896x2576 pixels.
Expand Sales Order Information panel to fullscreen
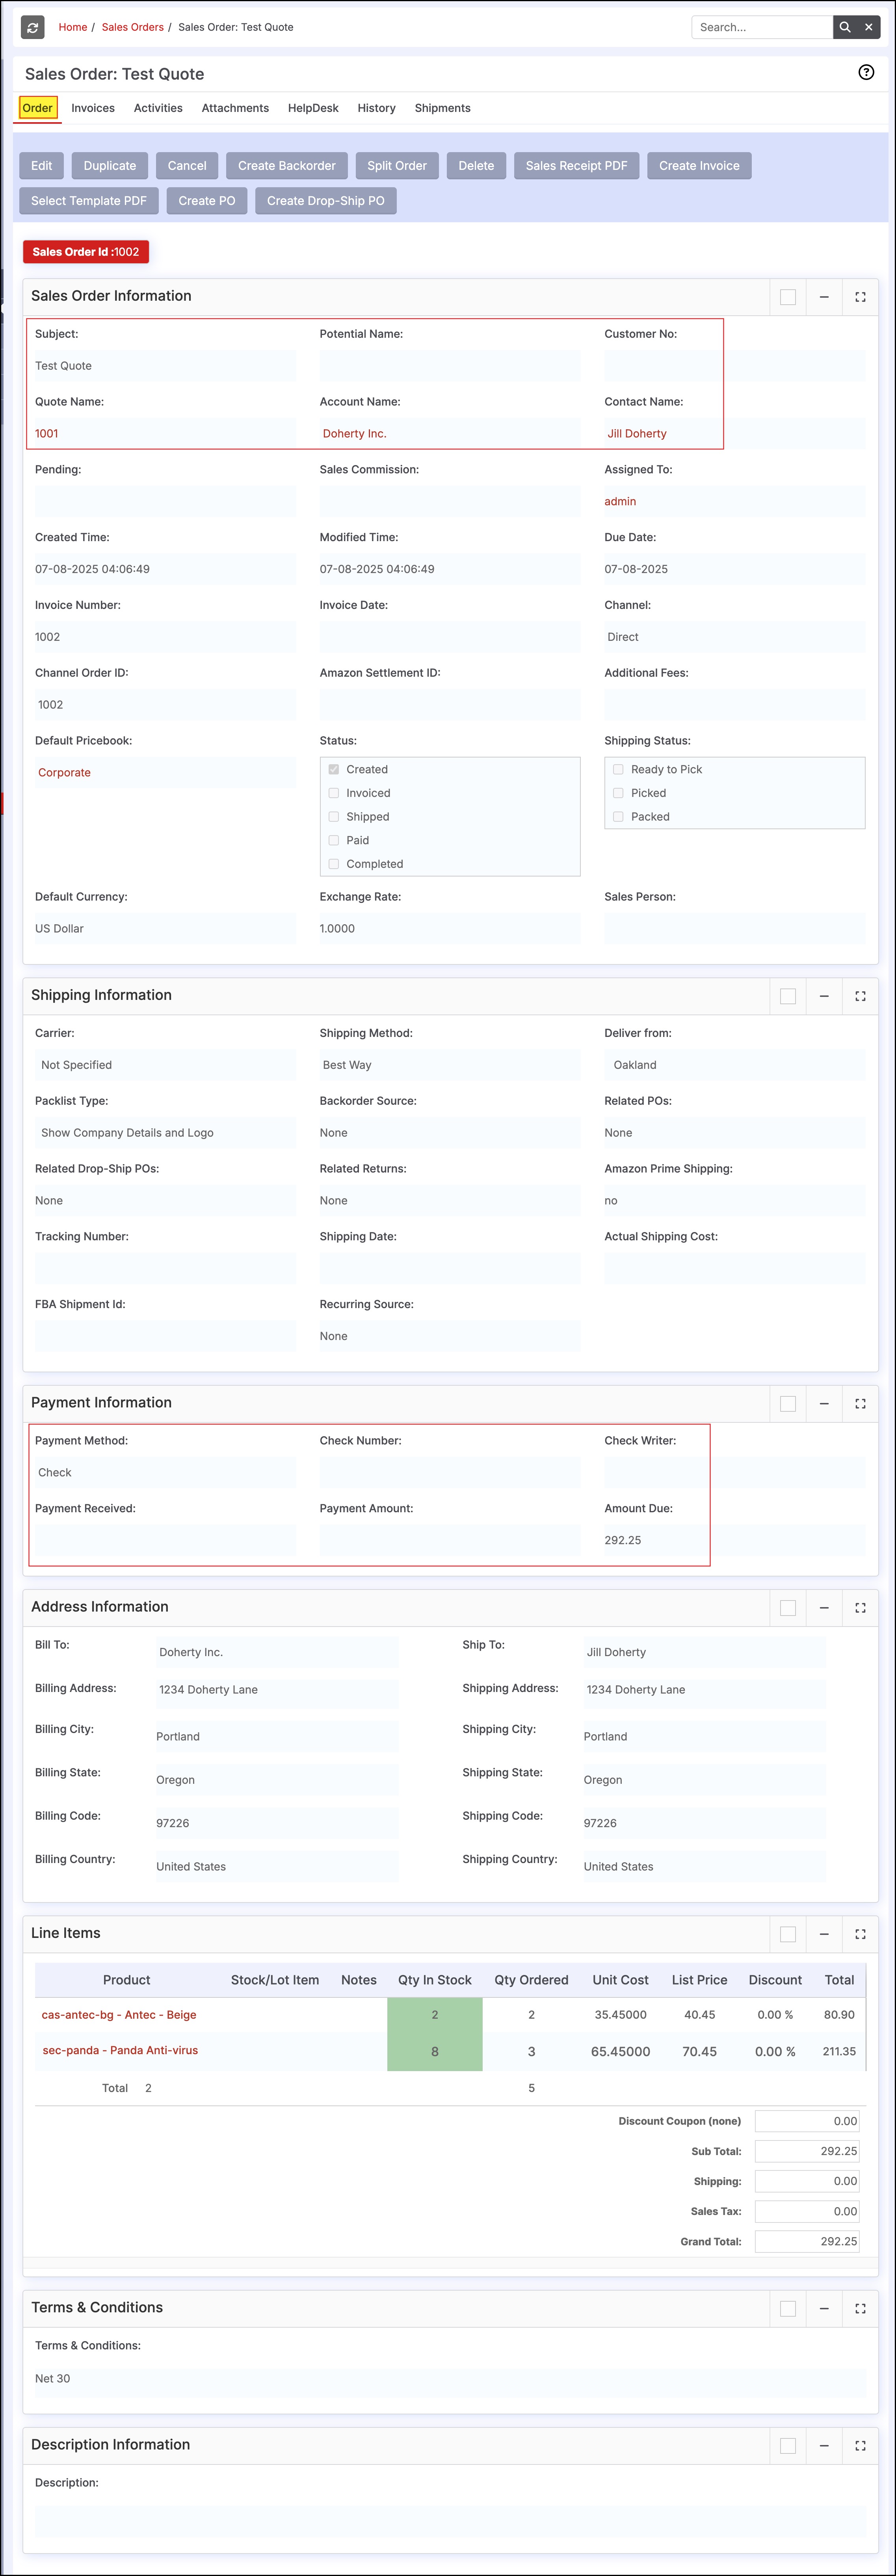pos(860,297)
